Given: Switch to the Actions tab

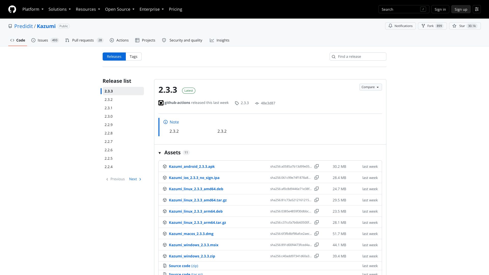Looking at the screenshot, I should tap(119, 40).
